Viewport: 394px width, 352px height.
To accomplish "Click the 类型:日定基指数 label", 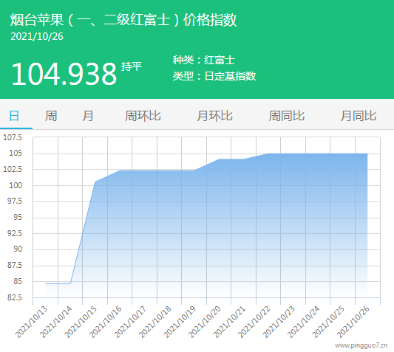I will (214, 76).
